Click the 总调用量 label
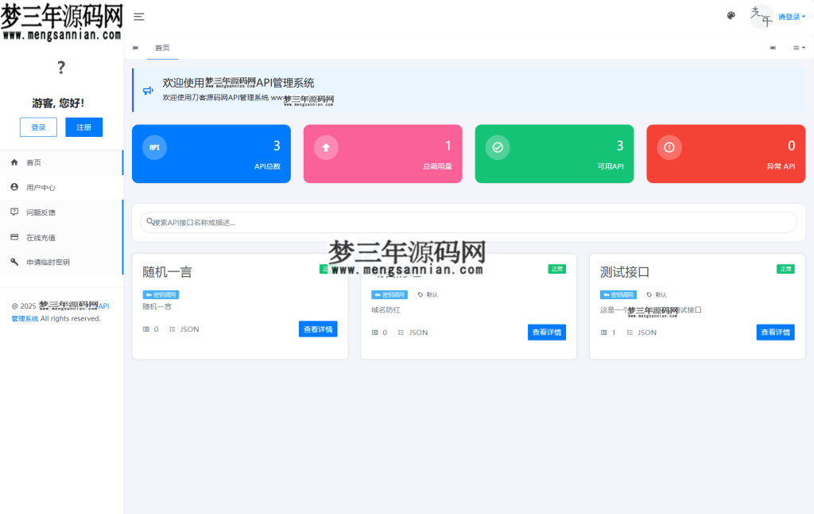814x514 pixels. click(x=438, y=167)
